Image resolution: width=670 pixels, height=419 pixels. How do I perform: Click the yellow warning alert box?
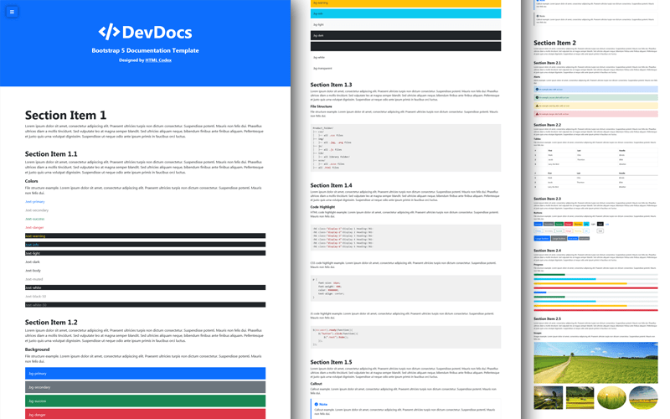point(595,106)
